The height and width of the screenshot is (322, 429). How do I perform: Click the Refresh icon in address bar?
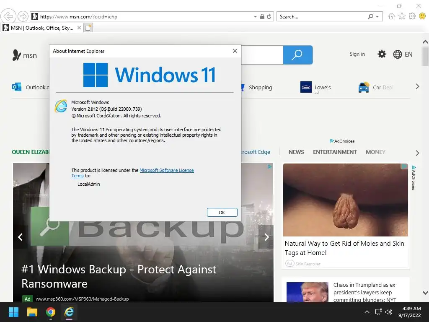pos(269,16)
